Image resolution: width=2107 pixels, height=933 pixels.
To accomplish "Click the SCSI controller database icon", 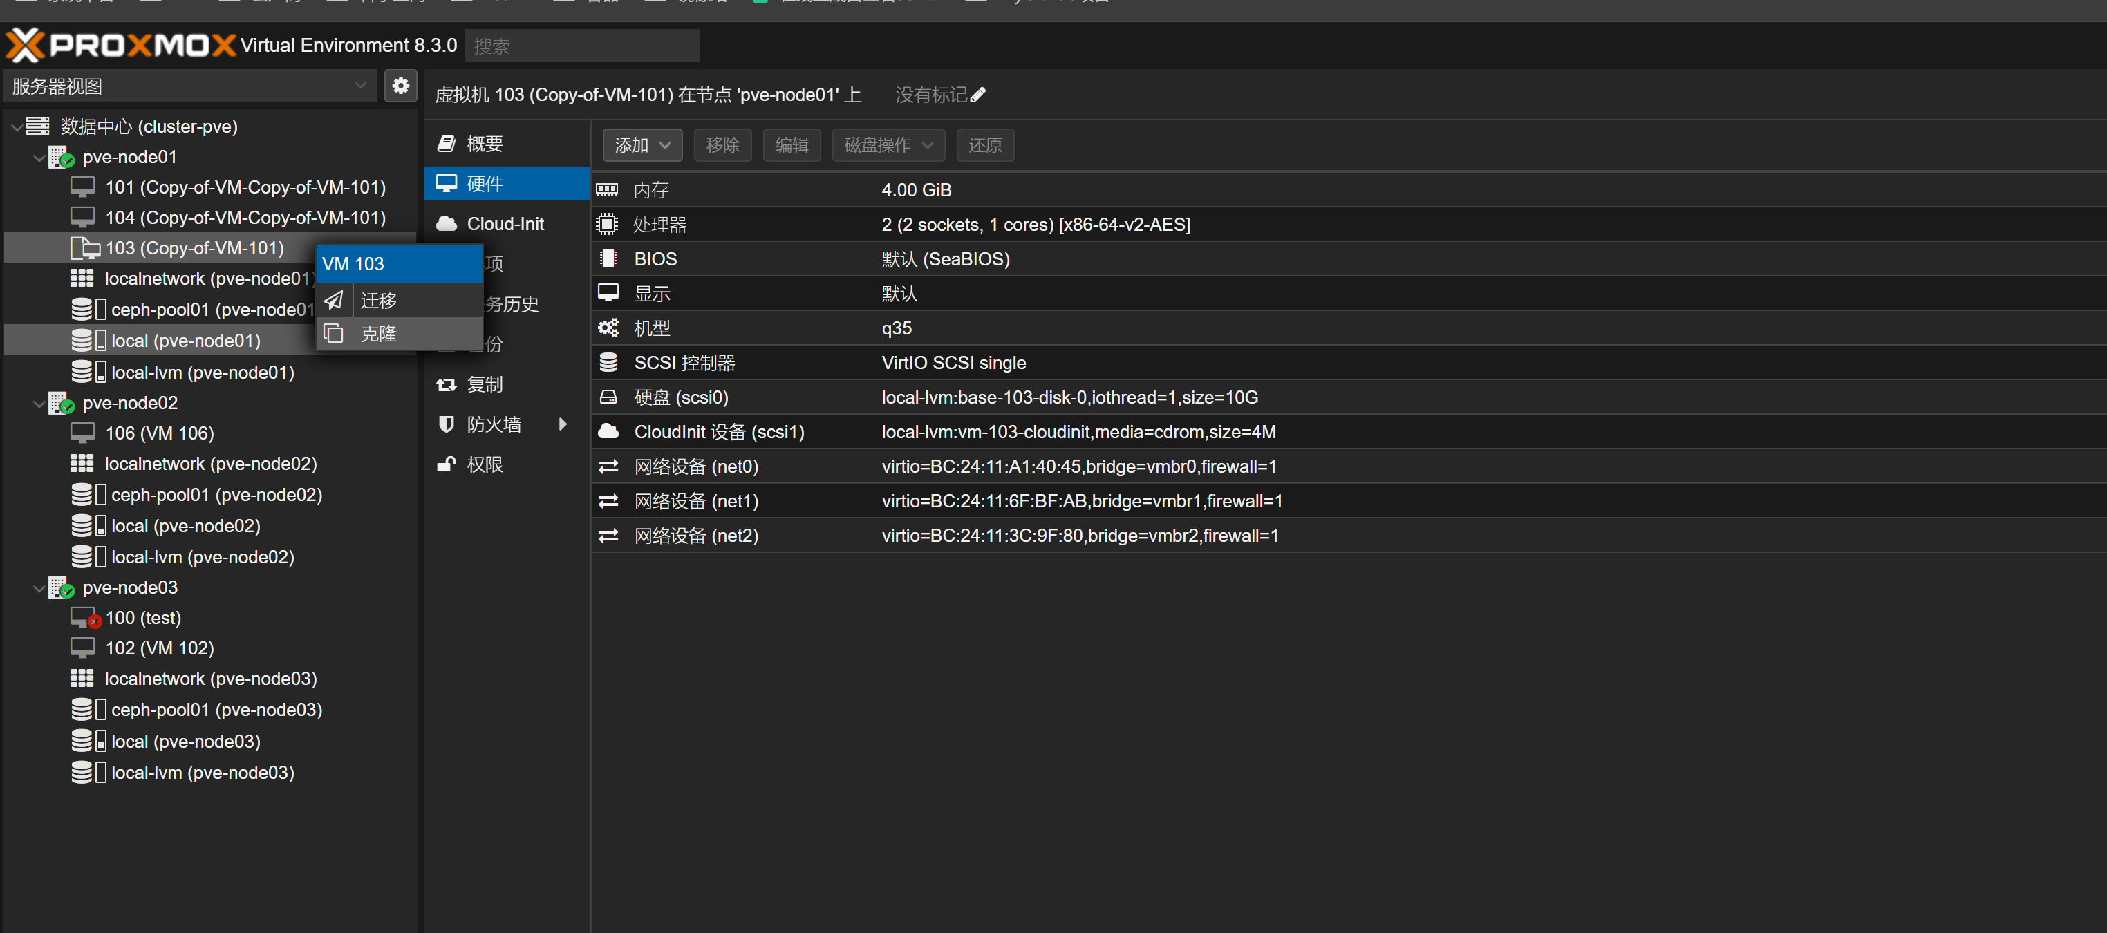I will 608,362.
